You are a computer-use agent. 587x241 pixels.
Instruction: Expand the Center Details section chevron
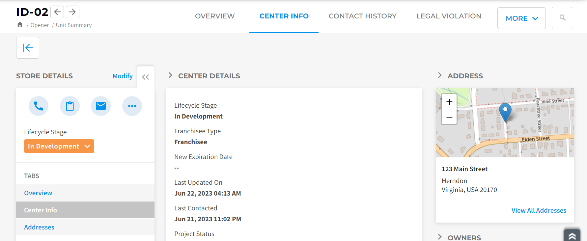point(170,75)
